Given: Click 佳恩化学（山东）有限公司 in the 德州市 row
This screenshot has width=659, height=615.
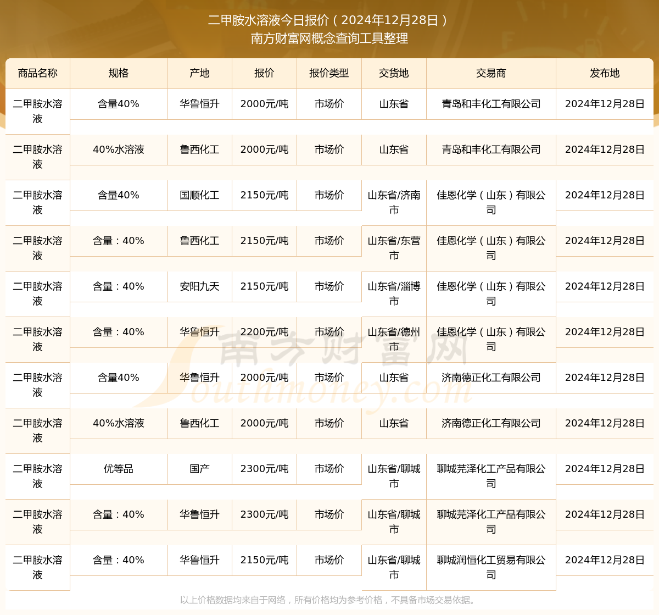Looking at the screenshot, I should pos(491,339).
